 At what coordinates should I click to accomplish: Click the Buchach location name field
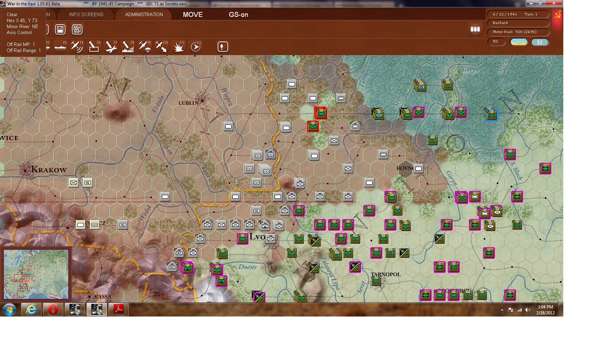518,23
